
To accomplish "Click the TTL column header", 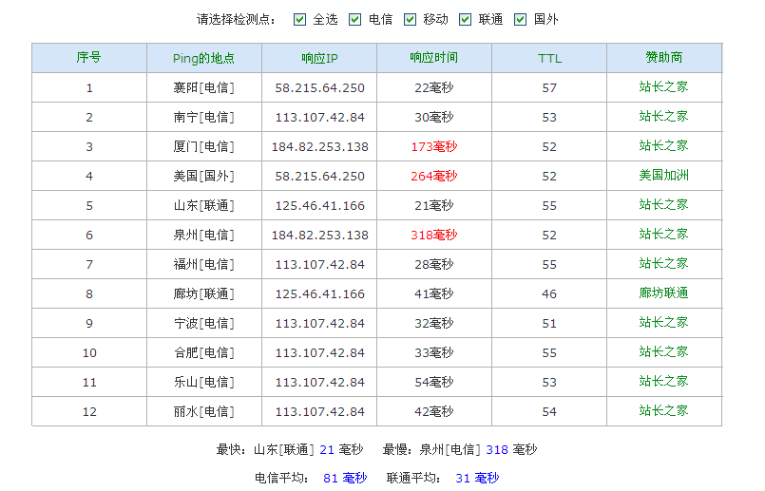I will click(x=549, y=58).
